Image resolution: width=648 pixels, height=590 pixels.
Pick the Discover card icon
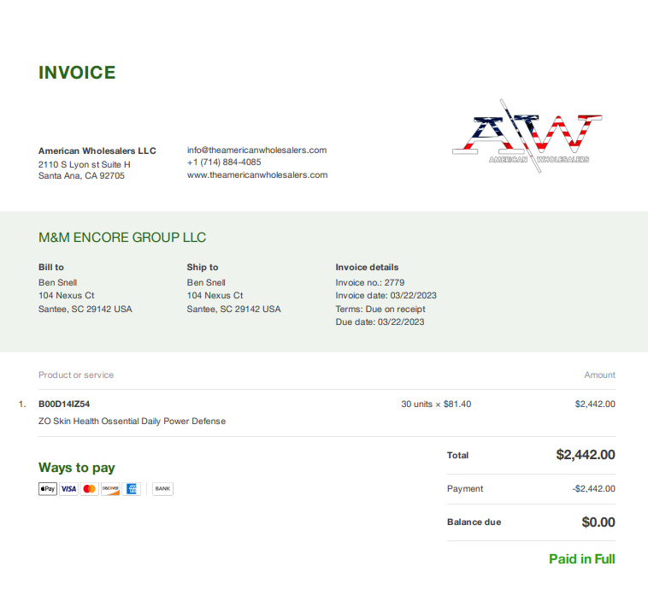click(110, 489)
